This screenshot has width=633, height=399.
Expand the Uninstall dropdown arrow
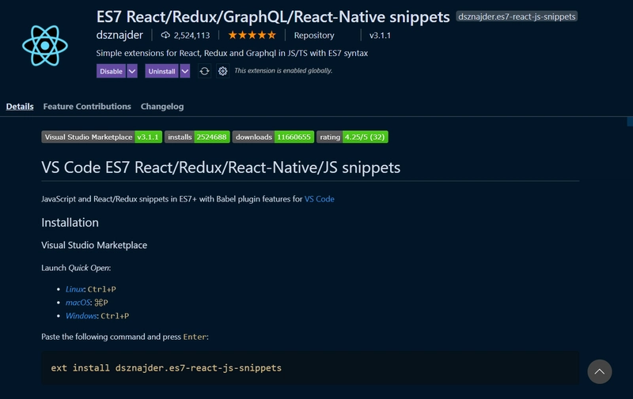(x=185, y=71)
